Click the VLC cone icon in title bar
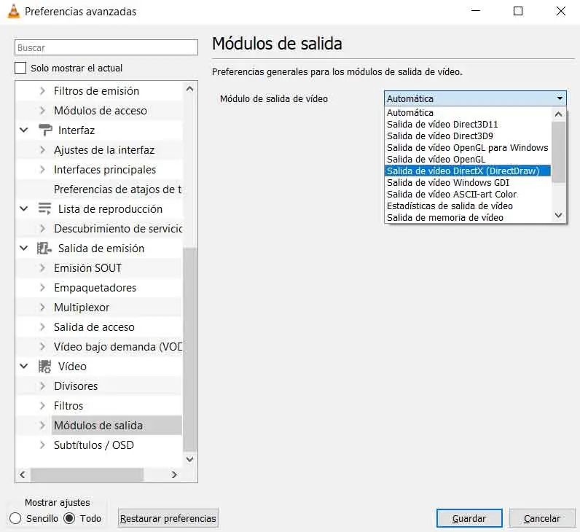 pyautogui.click(x=14, y=11)
